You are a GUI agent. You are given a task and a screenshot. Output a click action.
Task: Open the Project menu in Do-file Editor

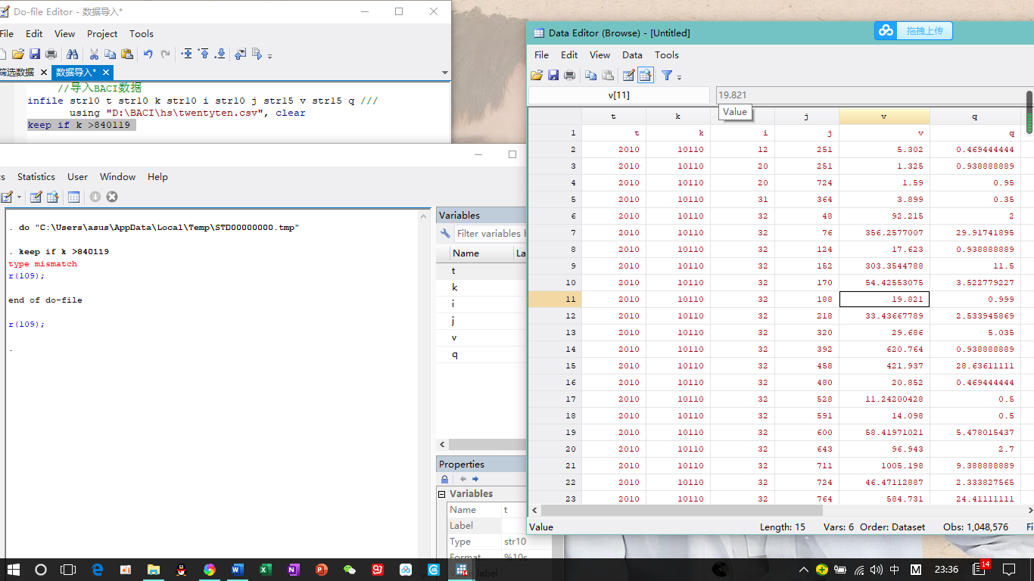pos(102,33)
